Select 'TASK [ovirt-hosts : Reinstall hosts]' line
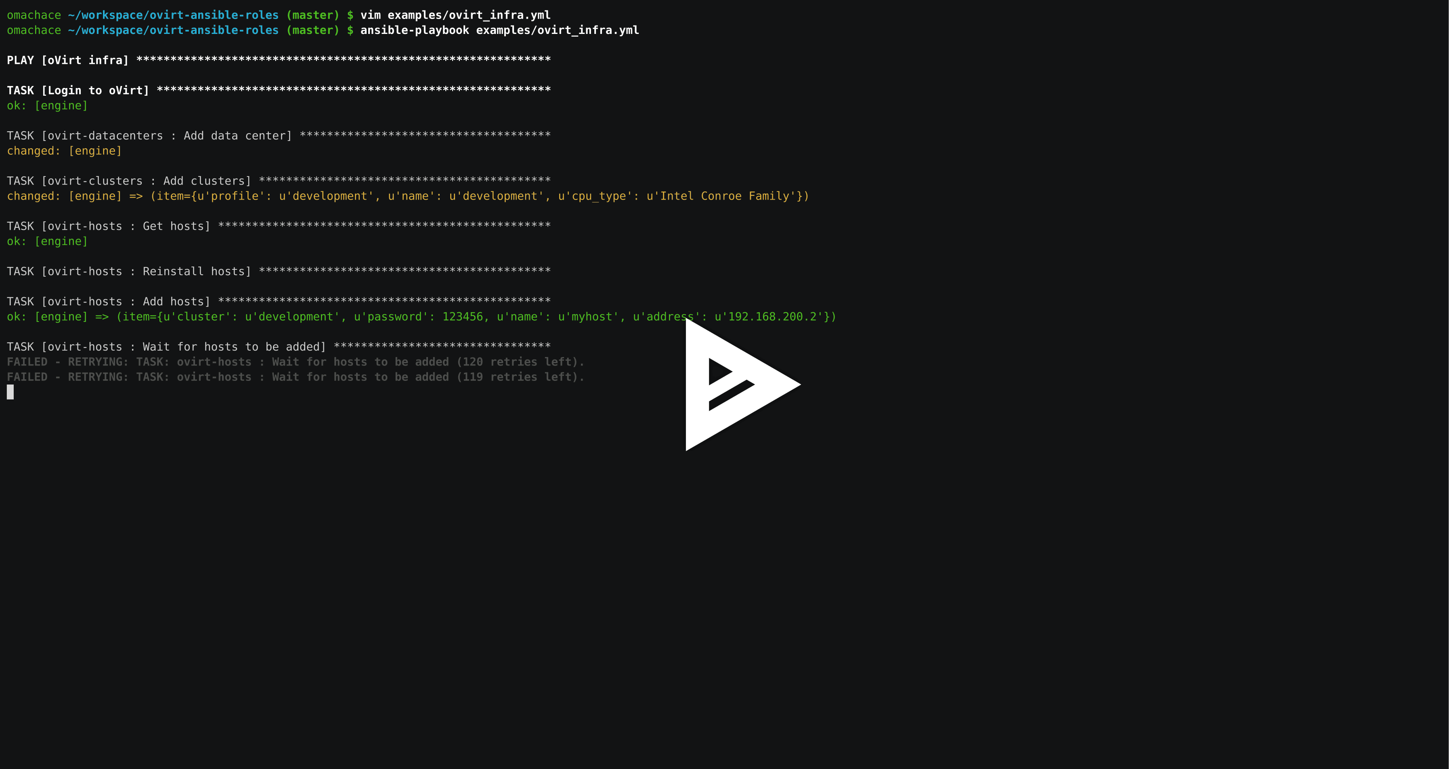 [x=279, y=272]
